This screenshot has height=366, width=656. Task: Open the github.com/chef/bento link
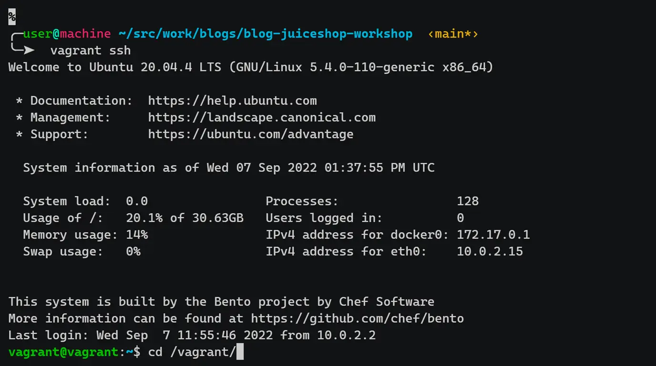point(358,318)
